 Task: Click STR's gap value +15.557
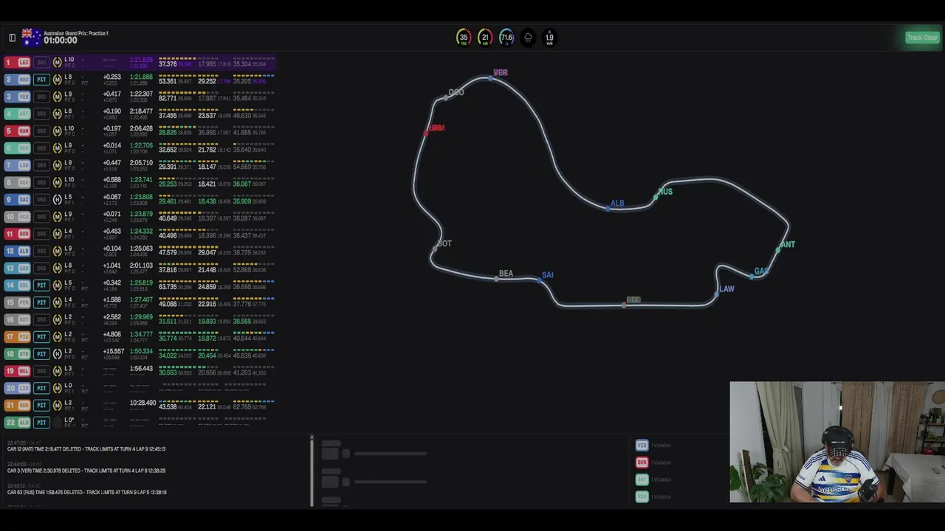(113, 351)
